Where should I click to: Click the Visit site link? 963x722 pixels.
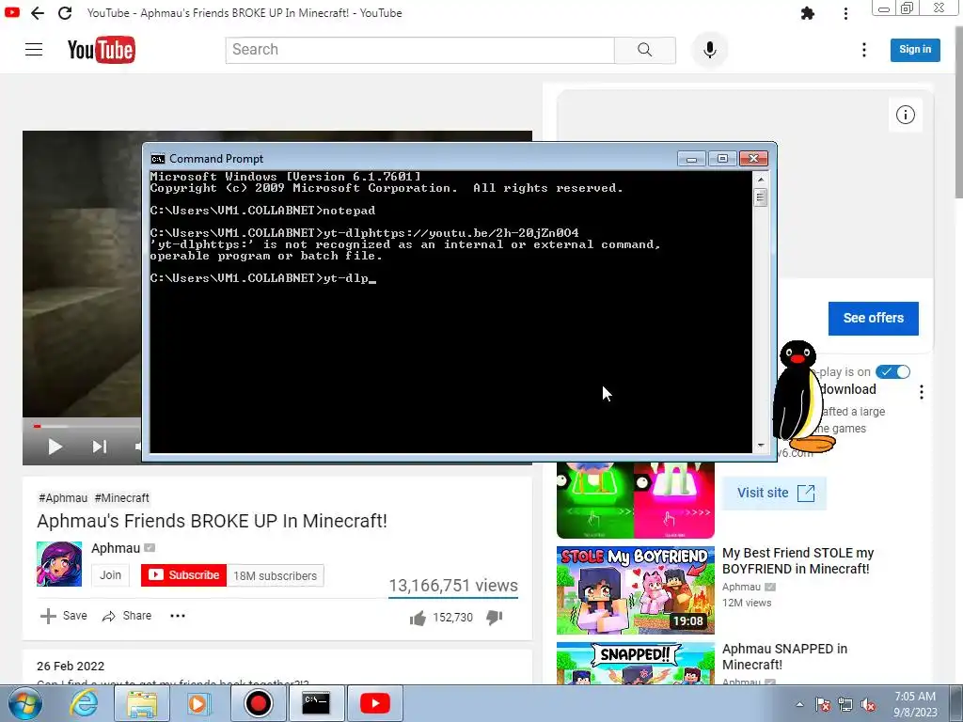(x=775, y=493)
